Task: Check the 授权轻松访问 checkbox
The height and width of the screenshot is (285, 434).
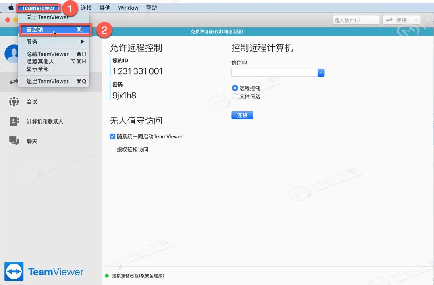Action: 112,149
